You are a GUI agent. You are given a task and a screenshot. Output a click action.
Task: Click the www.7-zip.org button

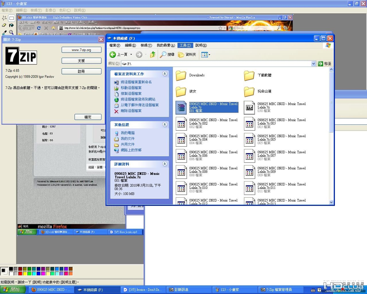pyautogui.click(x=81, y=50)
